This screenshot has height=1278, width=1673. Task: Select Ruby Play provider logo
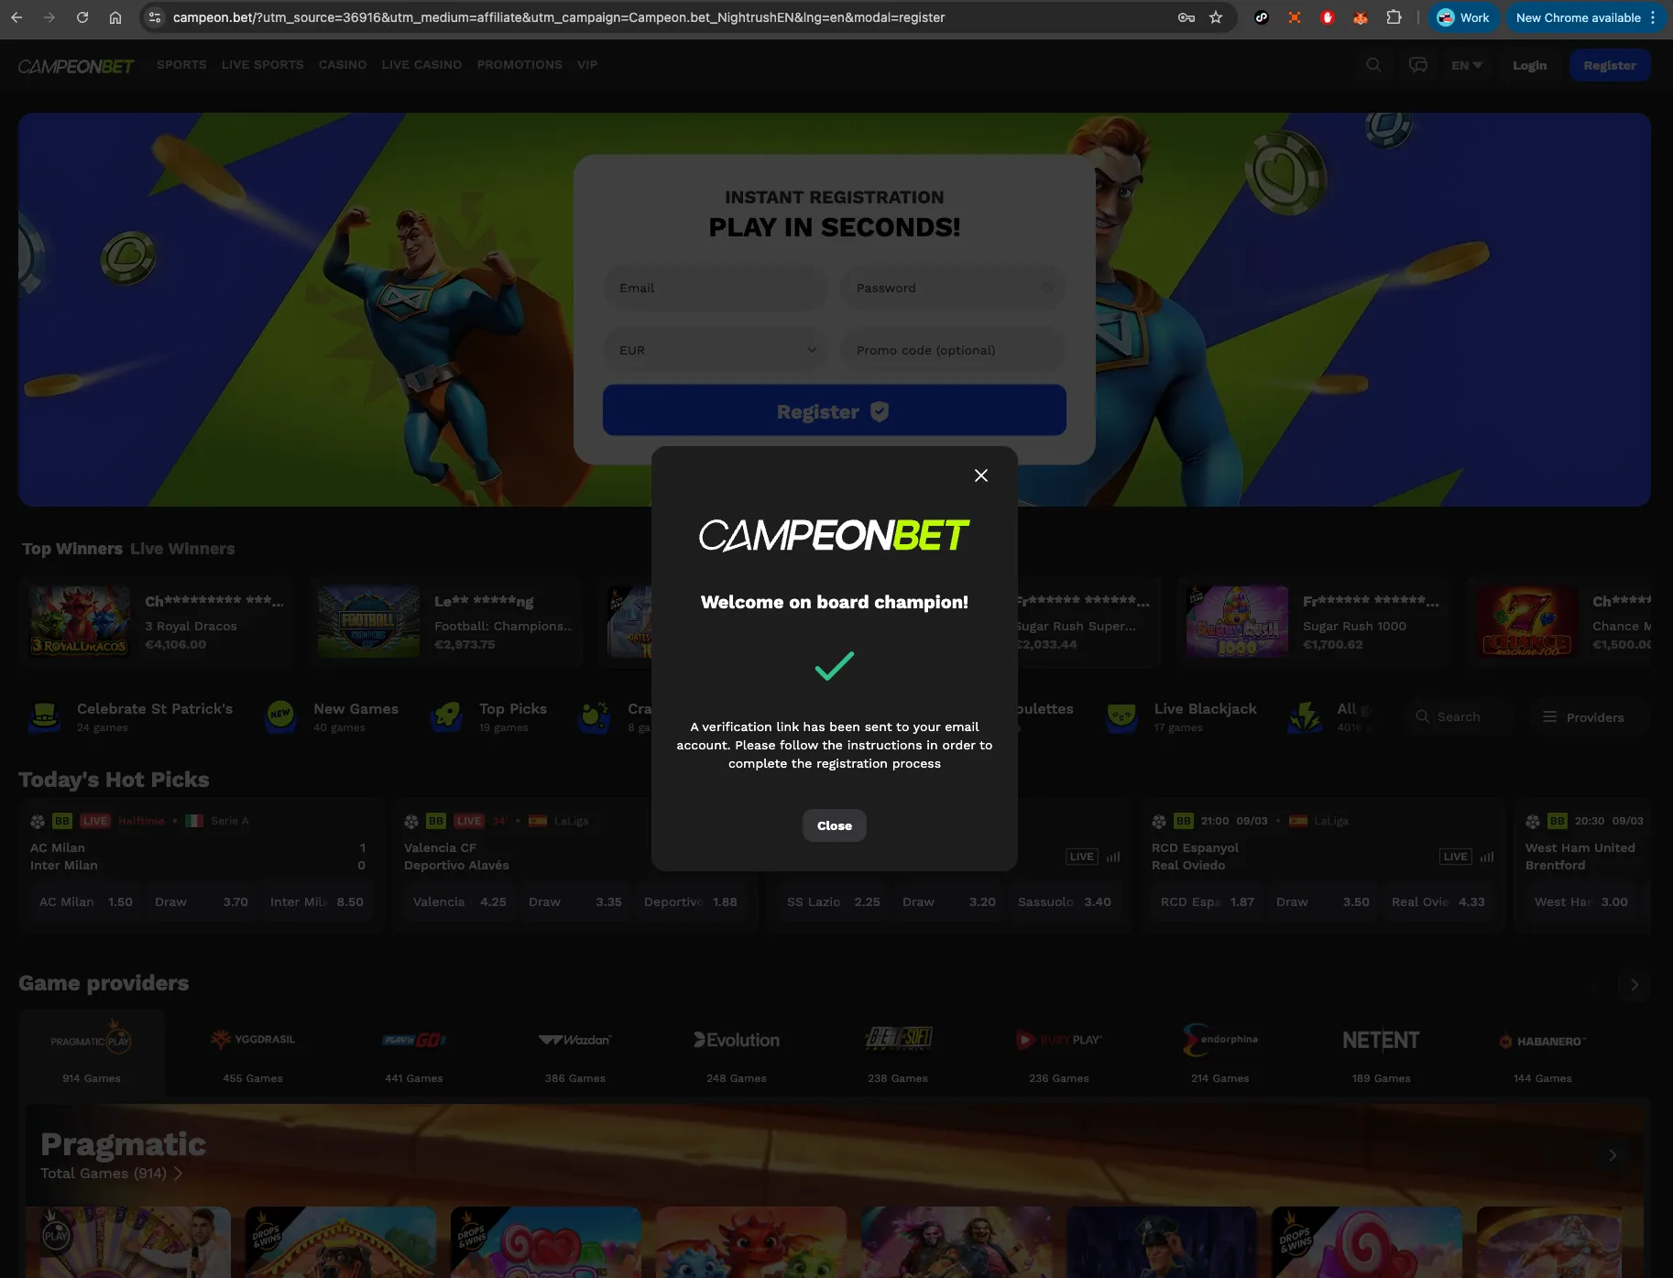click(x=1059, y=1040)
